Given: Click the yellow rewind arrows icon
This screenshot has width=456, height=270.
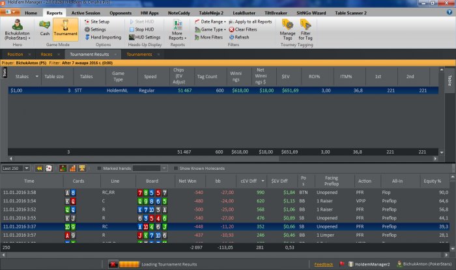Looking at the screenshot, I should (x=39, y=168).
